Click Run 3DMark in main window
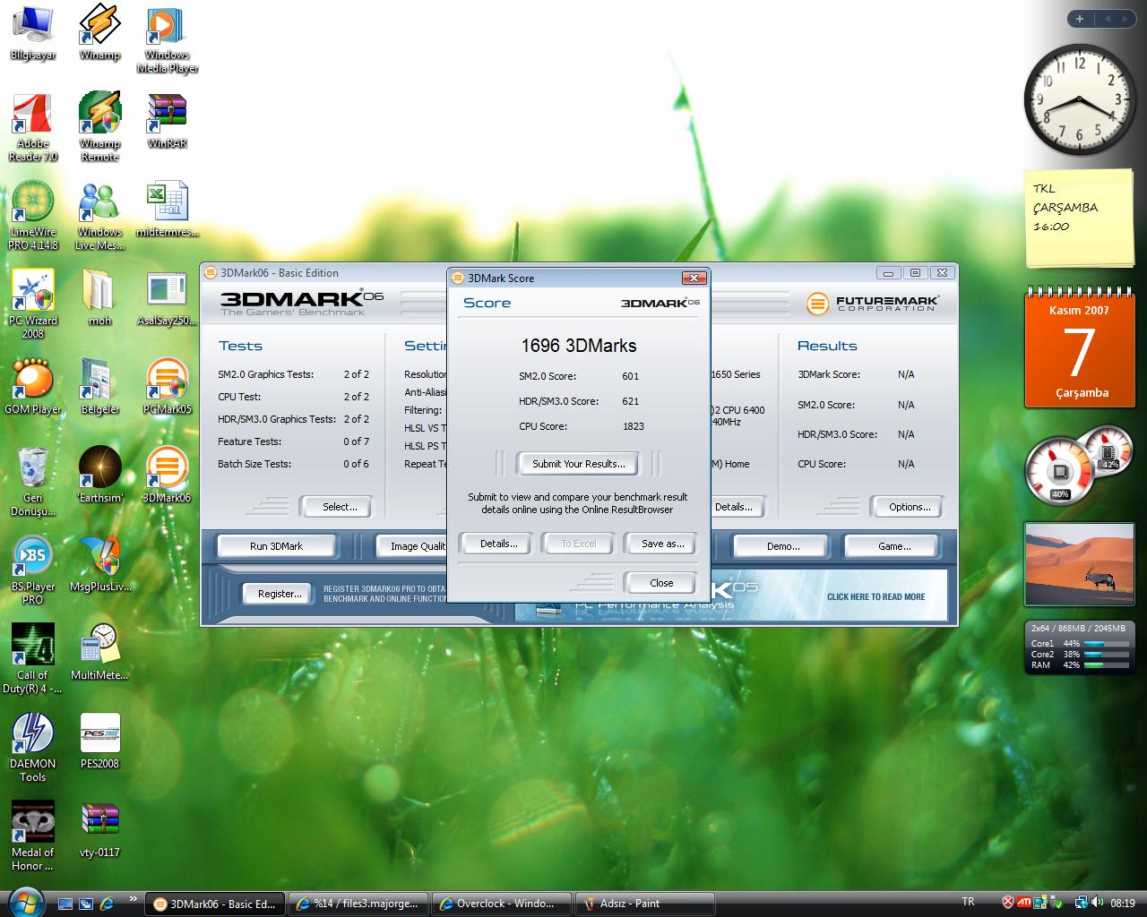This screenshot has width=1147, height=917. 276,546
